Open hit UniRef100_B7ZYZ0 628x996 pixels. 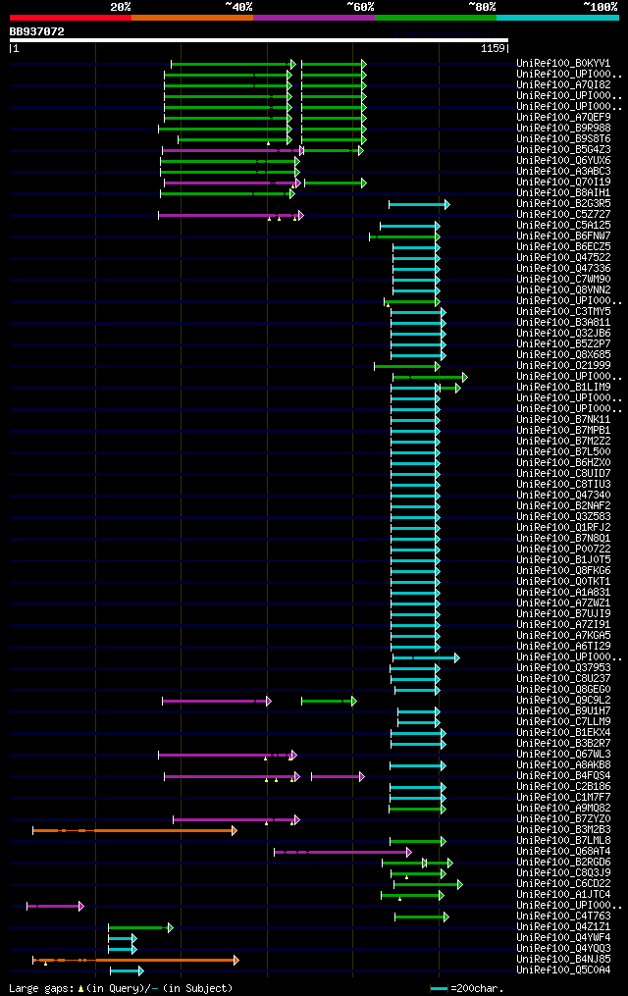pos(563,818)
